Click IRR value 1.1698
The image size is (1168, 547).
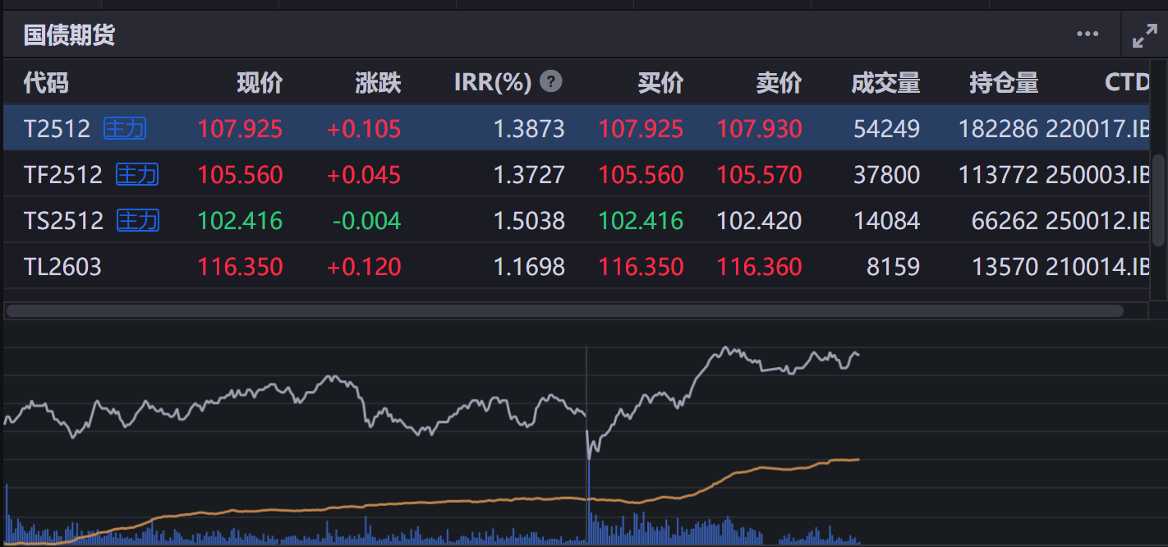[x=529, y=267]
